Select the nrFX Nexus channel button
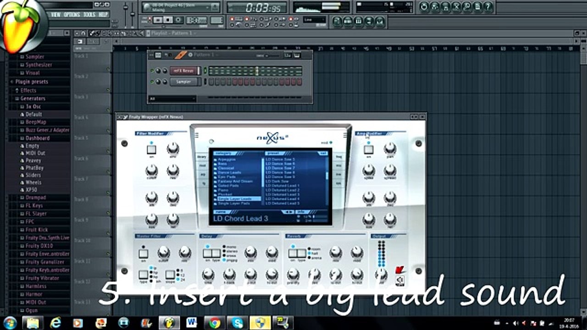This screenshot has width=587, height=330. pos(185,71)
